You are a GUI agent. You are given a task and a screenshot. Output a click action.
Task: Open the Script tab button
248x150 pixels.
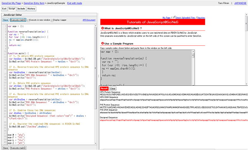tap(12, 9)
